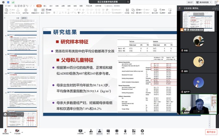Toggle Underline formatting

pos(60,13)
